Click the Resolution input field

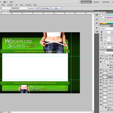[24, 8]
